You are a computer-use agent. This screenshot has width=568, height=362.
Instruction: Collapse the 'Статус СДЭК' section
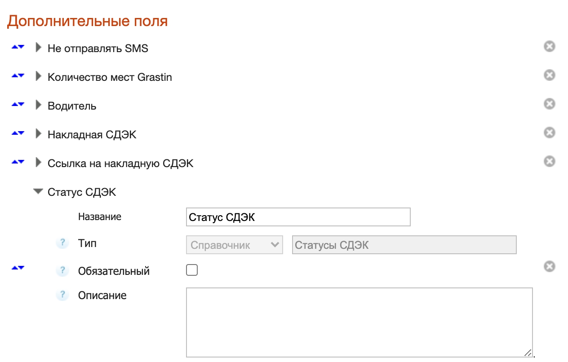[x=38, y=192]
